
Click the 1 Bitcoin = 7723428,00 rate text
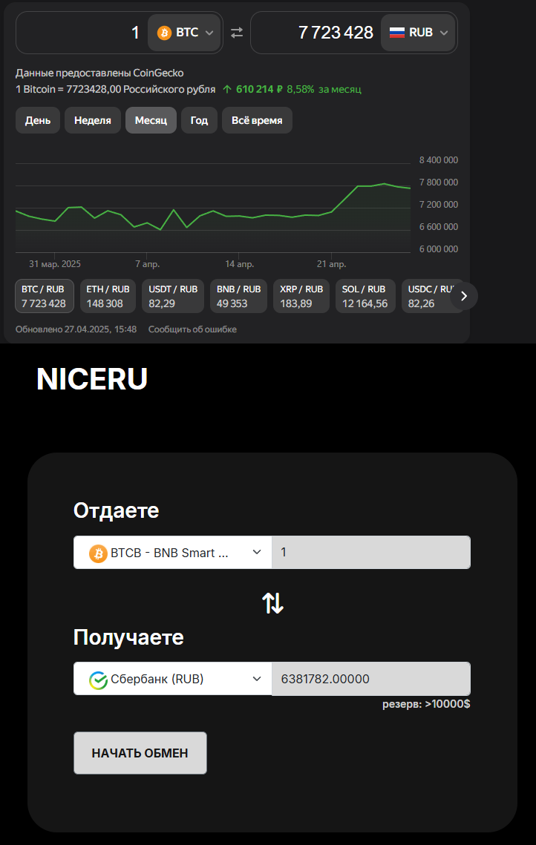(115, 90)
